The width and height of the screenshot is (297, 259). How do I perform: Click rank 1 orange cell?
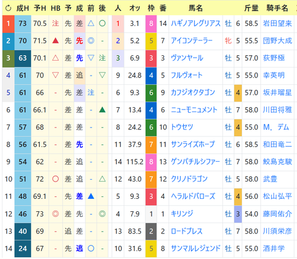8,24
